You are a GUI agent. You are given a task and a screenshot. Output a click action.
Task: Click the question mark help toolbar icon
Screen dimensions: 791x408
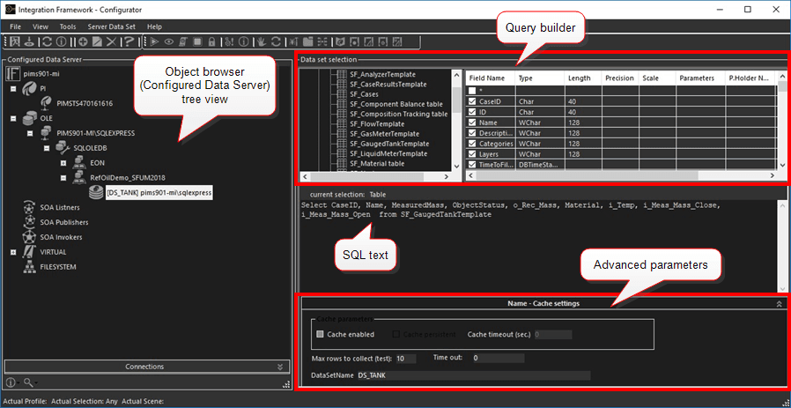[129, 42]
